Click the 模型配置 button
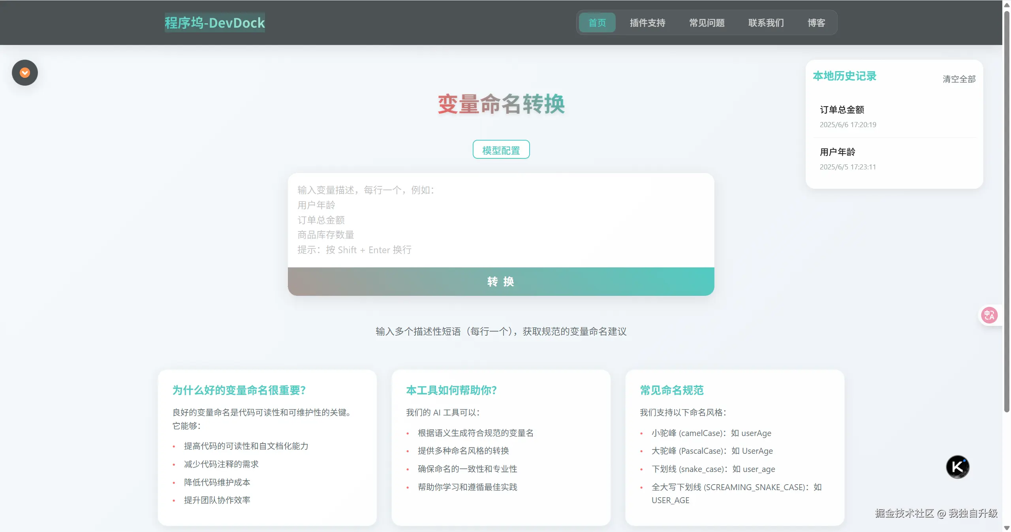Image resolution: width=1011 pixels, height=532 pixels. click(501, 150)
